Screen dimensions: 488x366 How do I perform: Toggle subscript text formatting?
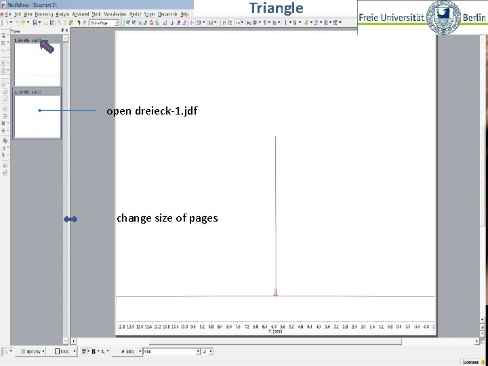103,351
